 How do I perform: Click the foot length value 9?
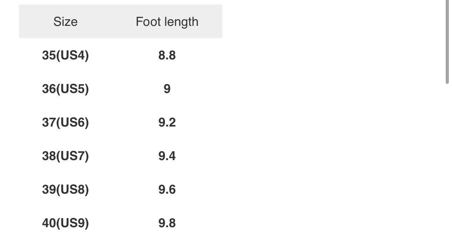click(167, 89)
